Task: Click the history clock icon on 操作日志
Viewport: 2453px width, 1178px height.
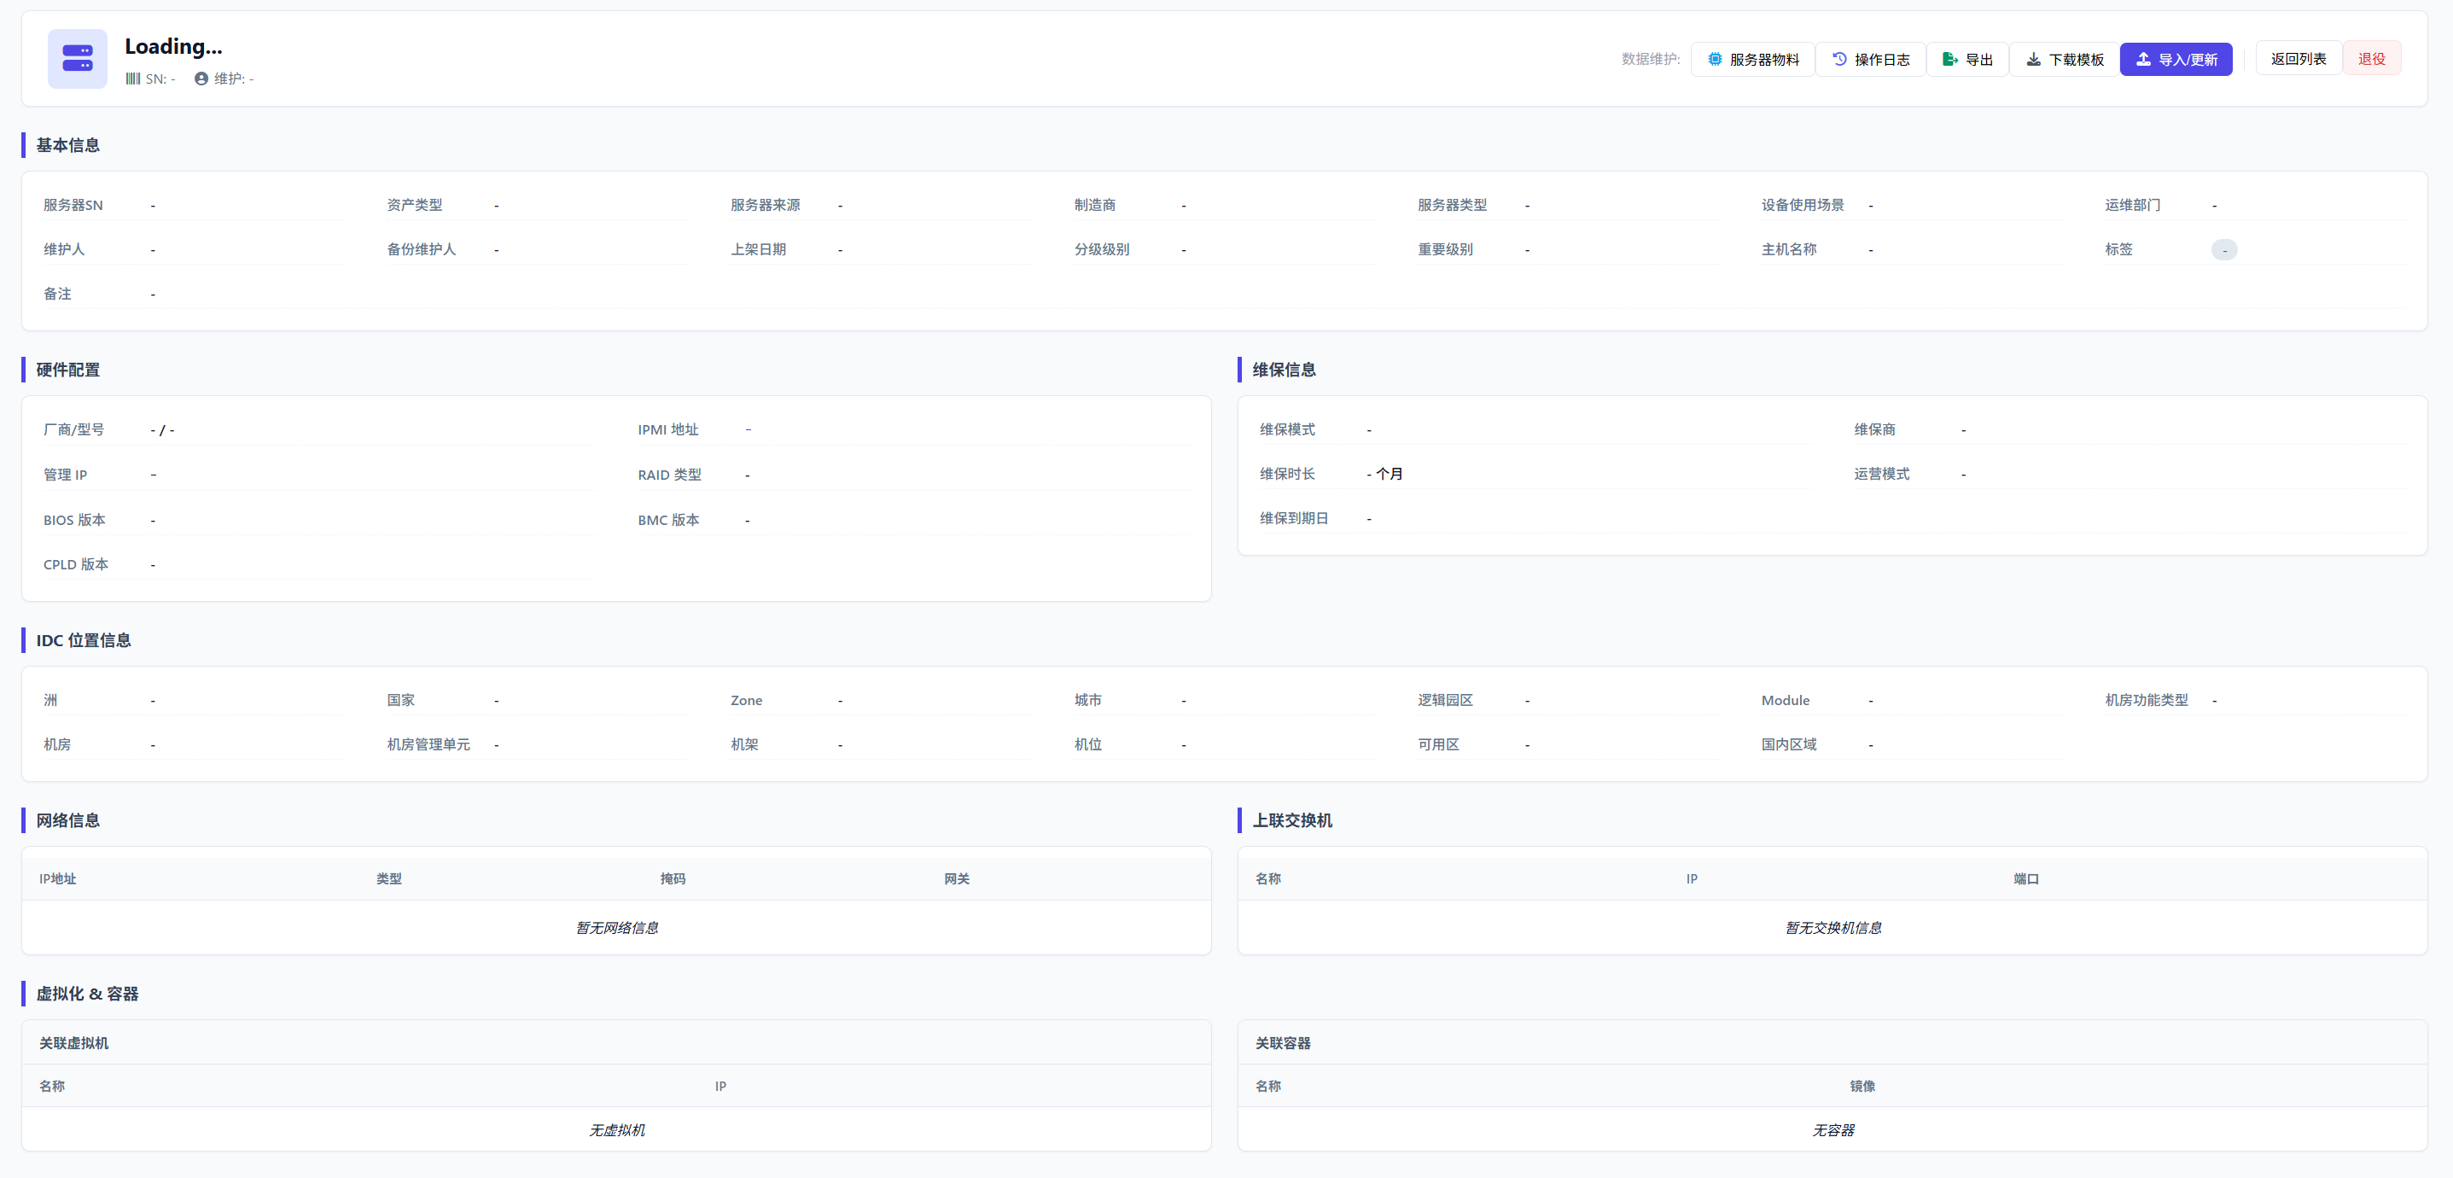Action: tap(1838, 59)
